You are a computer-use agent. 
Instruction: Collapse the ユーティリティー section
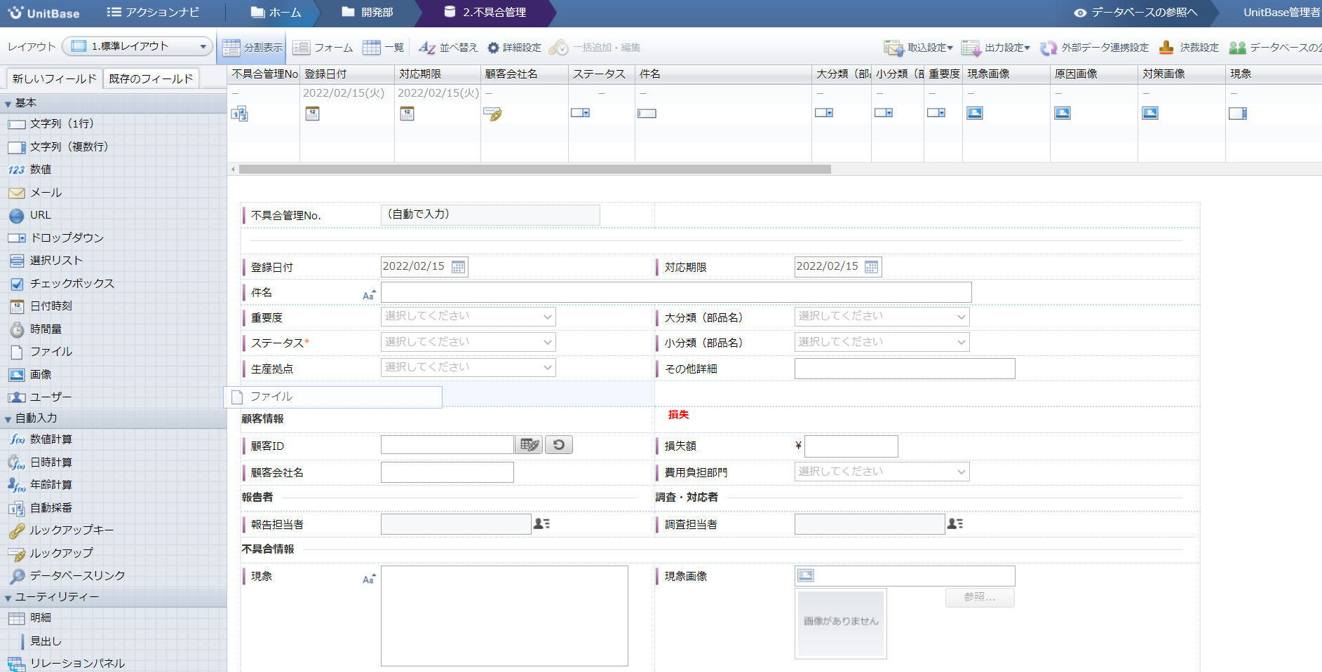[8, 598]
